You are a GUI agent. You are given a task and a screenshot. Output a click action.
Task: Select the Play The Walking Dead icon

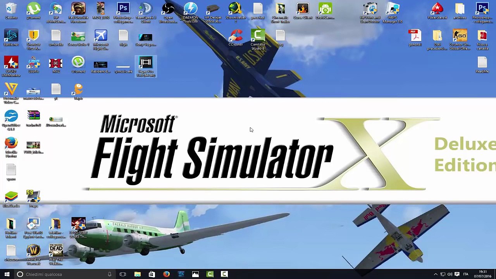pyautogui.click(x=56, y=255)
